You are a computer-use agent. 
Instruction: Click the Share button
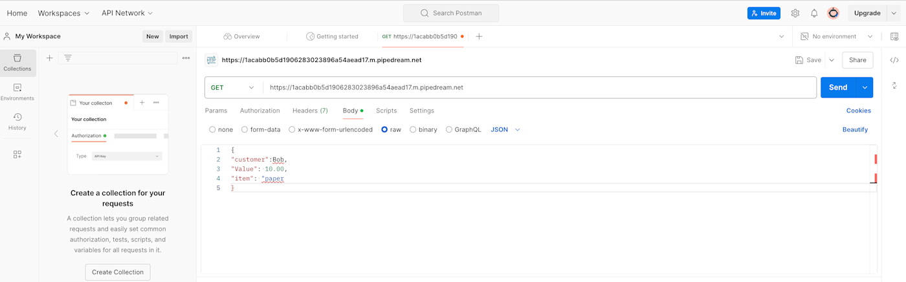pos(857,60)
